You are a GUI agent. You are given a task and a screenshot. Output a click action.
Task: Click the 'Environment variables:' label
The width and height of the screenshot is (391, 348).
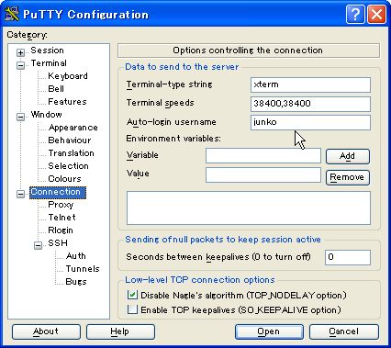click(173, 139)
